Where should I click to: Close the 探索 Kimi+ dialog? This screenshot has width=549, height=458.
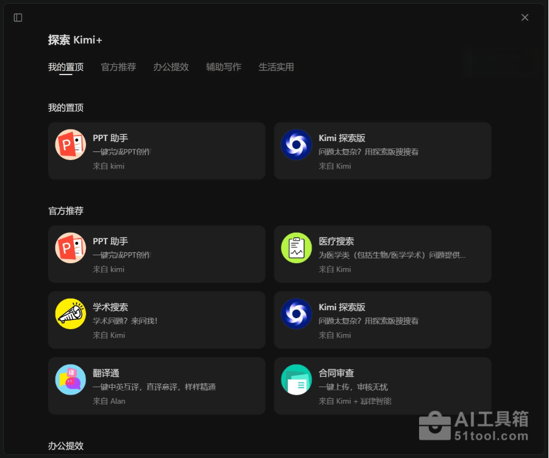coord(525,18)
